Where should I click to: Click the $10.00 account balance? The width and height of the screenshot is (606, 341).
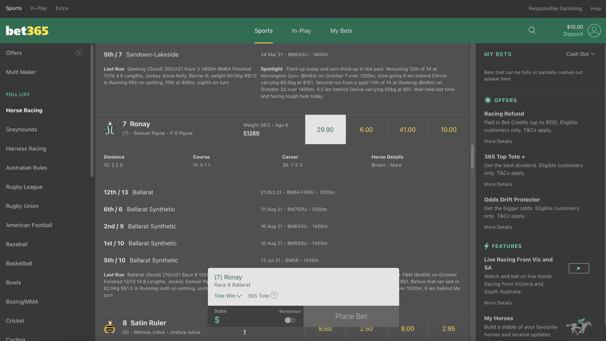click(575, 27)
